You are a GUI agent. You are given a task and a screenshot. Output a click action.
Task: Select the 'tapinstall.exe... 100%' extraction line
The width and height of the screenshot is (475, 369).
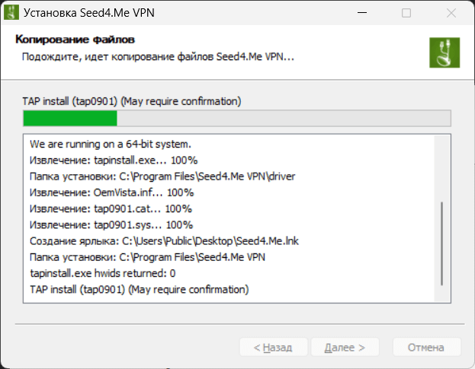click(114, 160)
